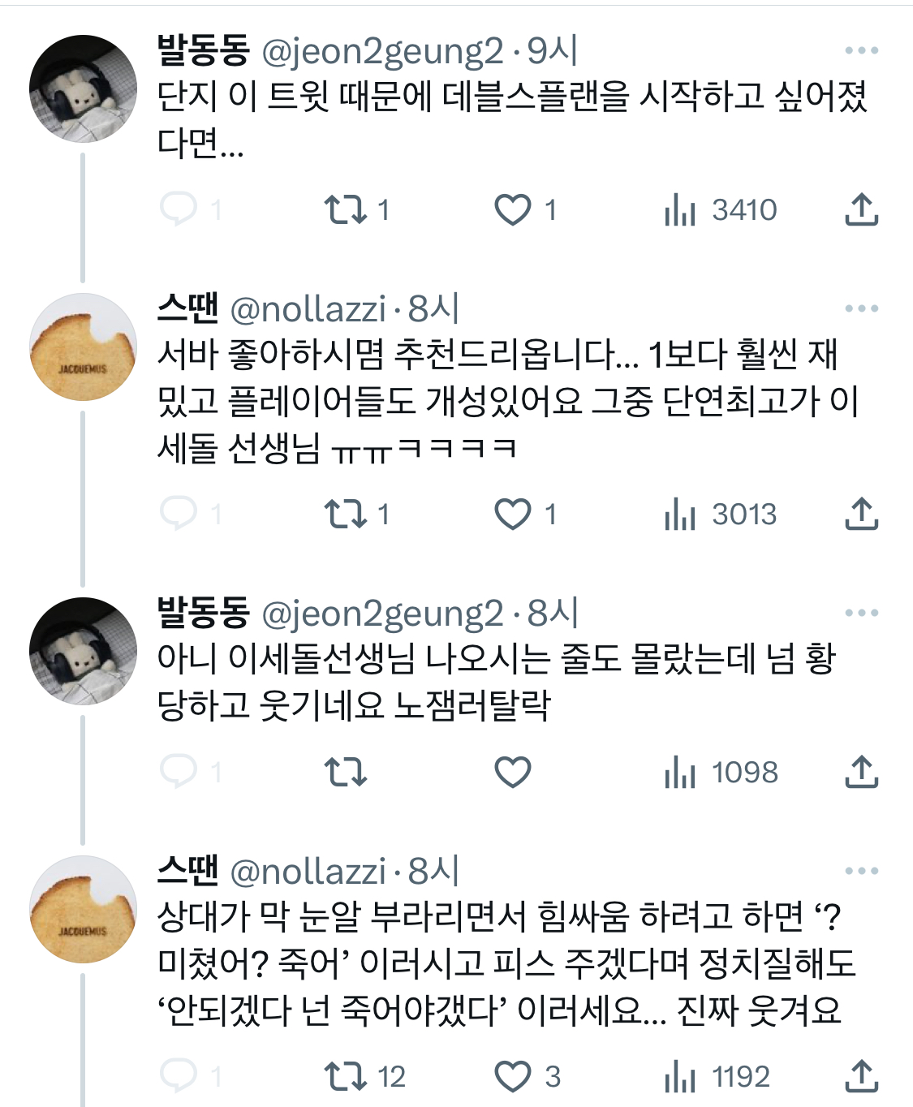Like the tweet with 1098 views

pyautogui.click(x=513, y=772)
